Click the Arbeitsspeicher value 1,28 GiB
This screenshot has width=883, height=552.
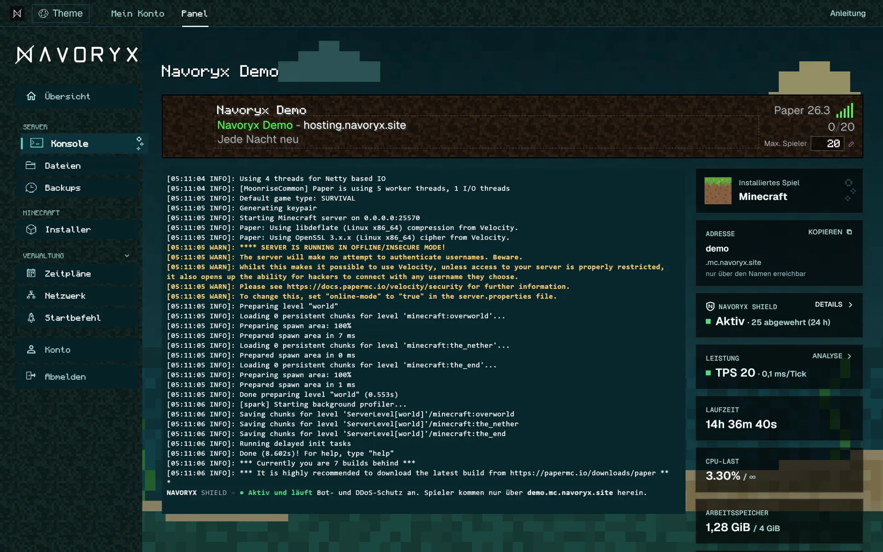click(x=728, y=527)
